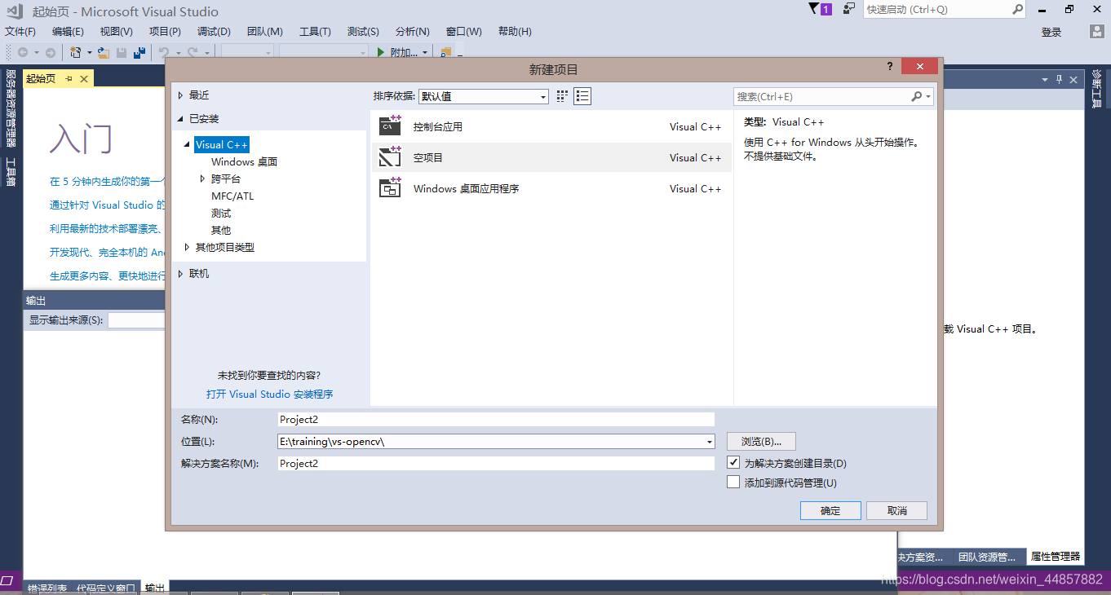The width and height of the screenshot is (1111, 595).
Task: Select 测试 tree item under Visual C++
Action: [x=221, y=213]
